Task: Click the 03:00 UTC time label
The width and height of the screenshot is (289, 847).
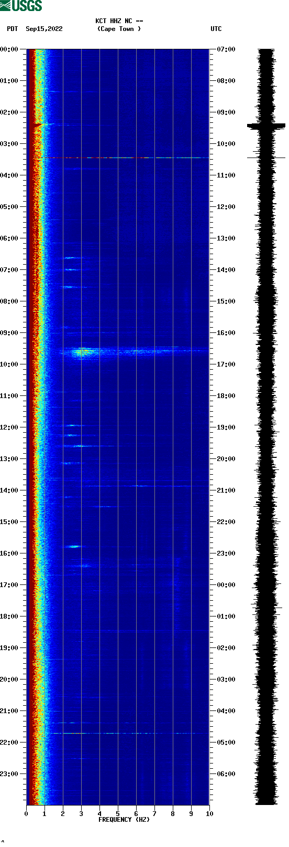Action: coord(226,679)
